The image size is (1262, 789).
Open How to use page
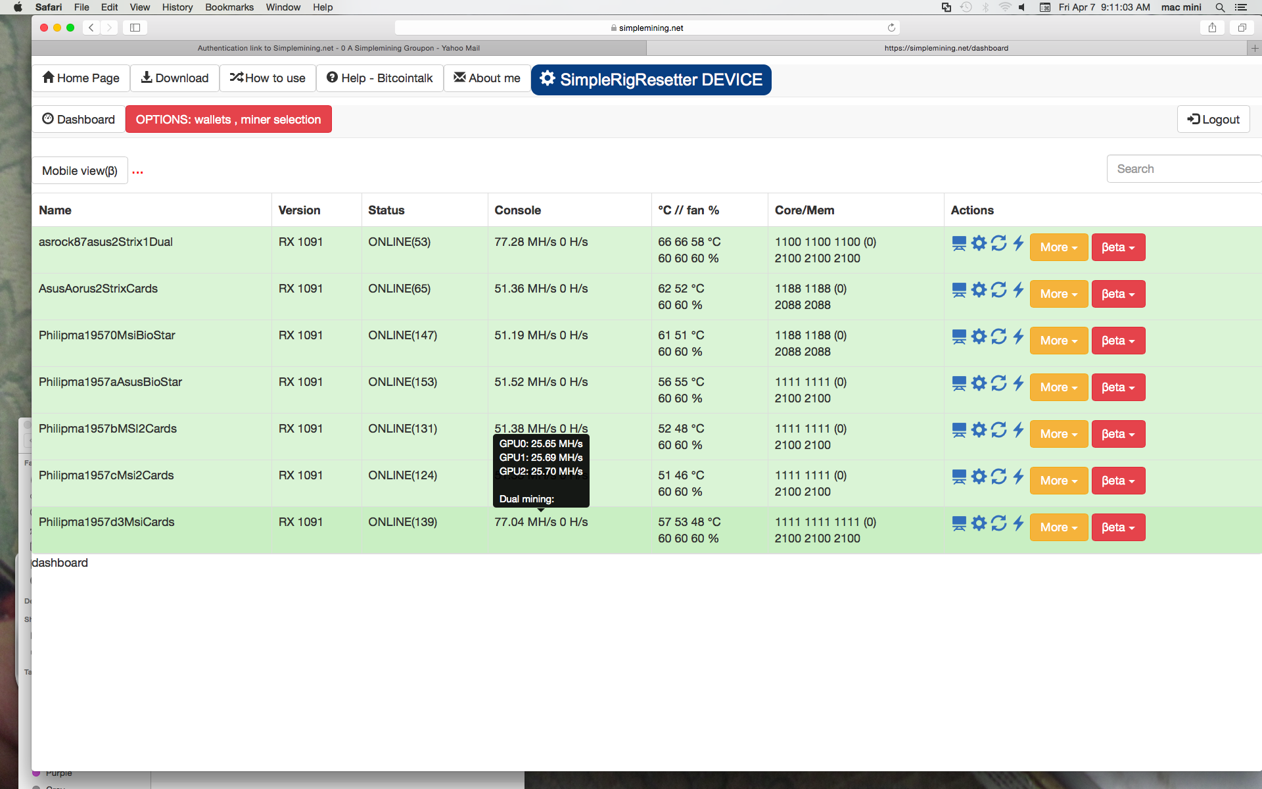[268, 78]
